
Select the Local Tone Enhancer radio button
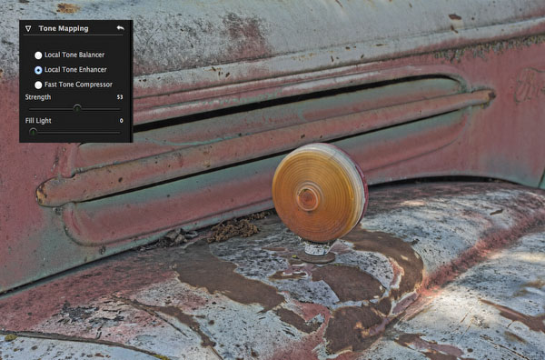[38, 70]
